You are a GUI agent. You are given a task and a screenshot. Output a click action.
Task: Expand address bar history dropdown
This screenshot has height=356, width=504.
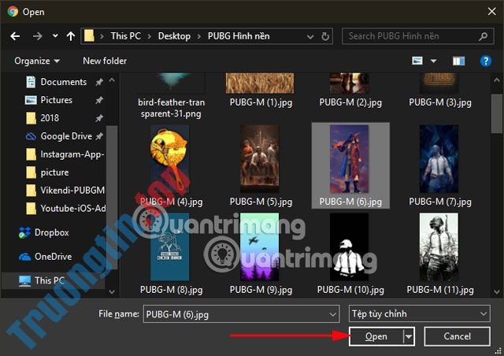pos(310,36)
